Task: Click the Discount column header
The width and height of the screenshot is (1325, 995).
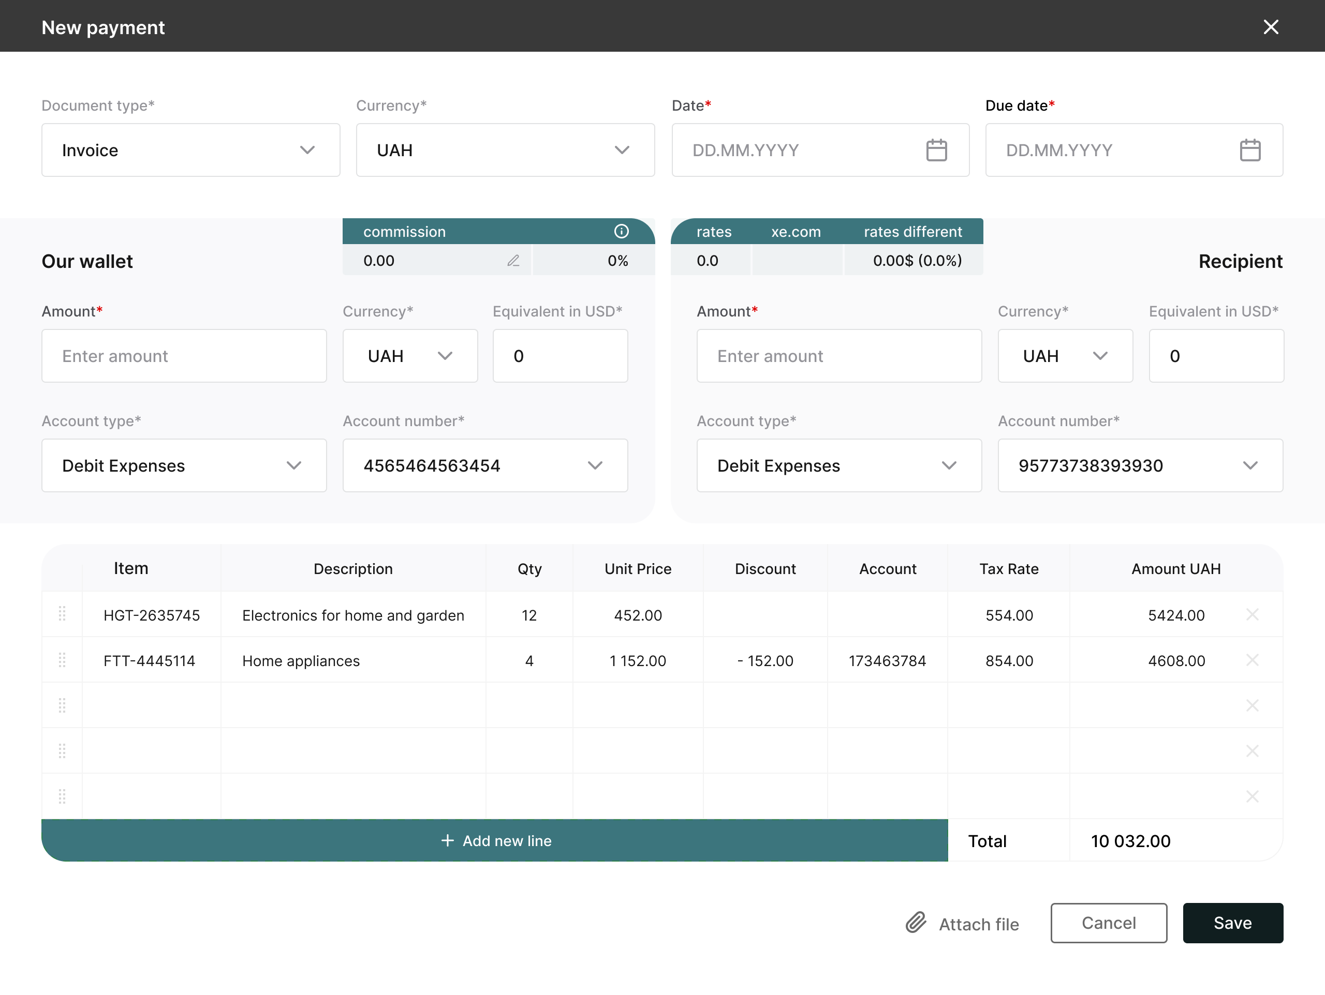Action: pyautogui.click(x=765, y=569)
